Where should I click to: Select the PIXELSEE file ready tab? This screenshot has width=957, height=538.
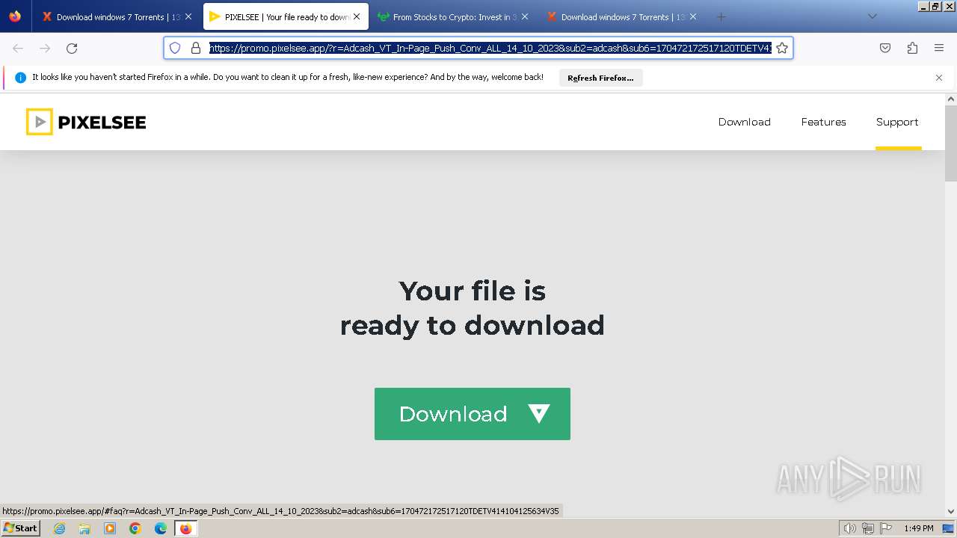pyautogui.click(x=286, y=16)
